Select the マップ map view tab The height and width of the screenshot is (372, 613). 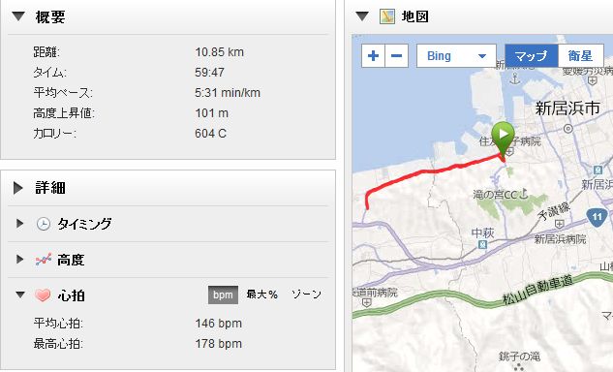[x=531, y=56]
